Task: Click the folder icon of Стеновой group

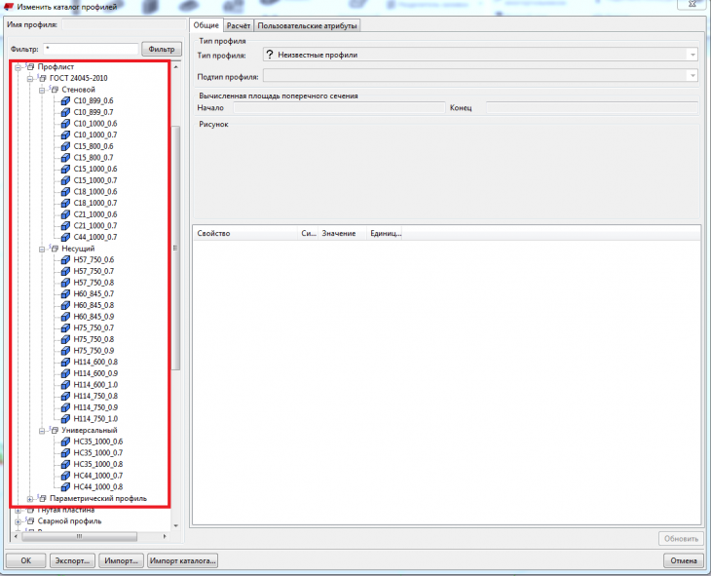Action: [x=55, y=90]
